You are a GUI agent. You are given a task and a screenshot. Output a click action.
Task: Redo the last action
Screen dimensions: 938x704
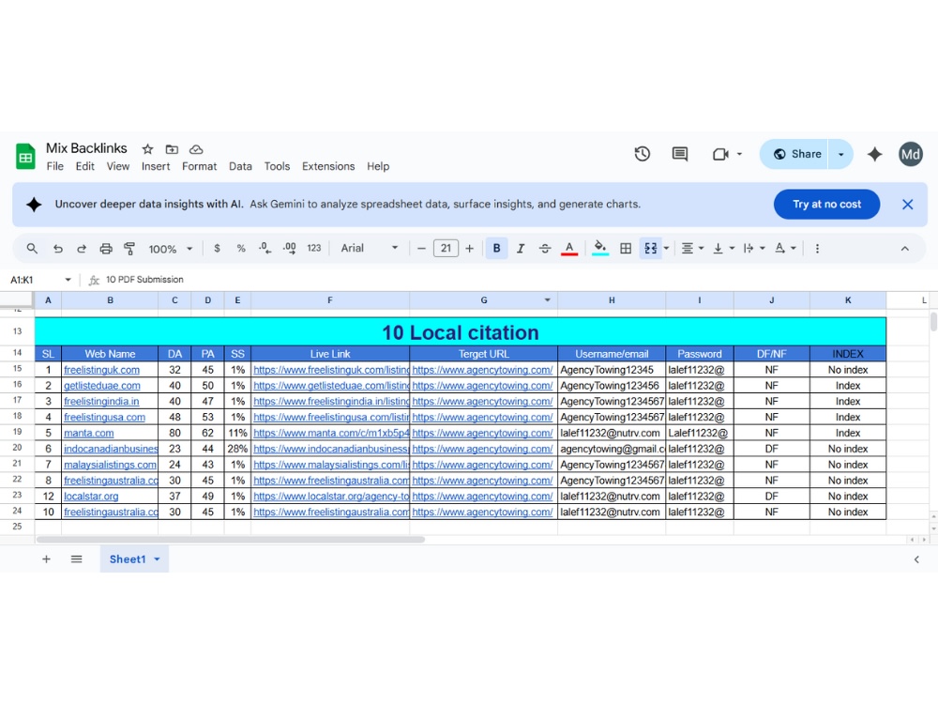[x=82, y=249]
